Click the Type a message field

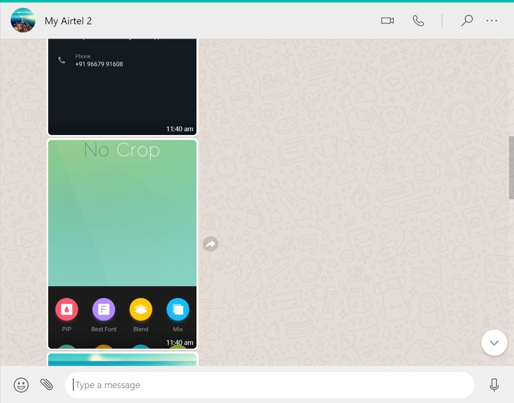coord(269,385)
